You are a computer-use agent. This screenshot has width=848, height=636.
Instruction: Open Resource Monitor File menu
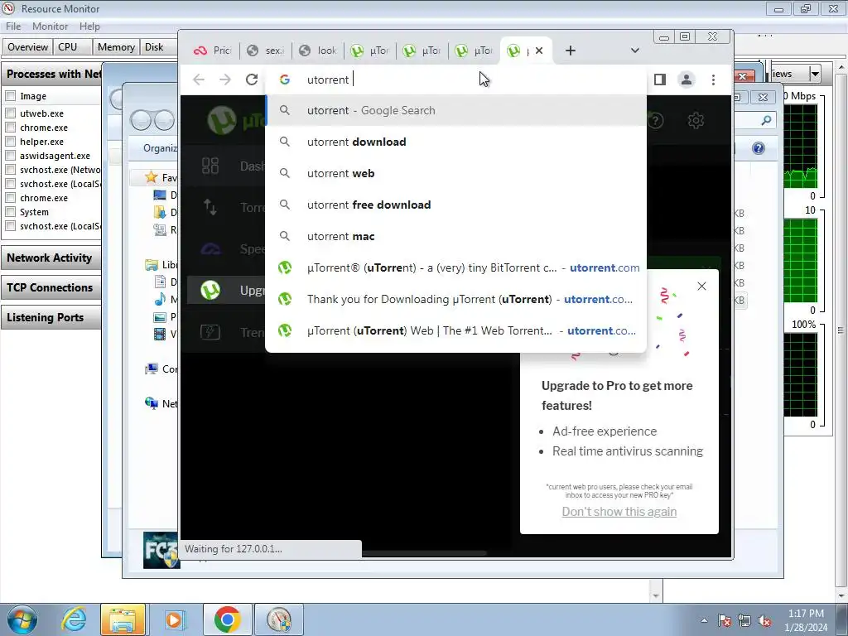coord(13,26)
